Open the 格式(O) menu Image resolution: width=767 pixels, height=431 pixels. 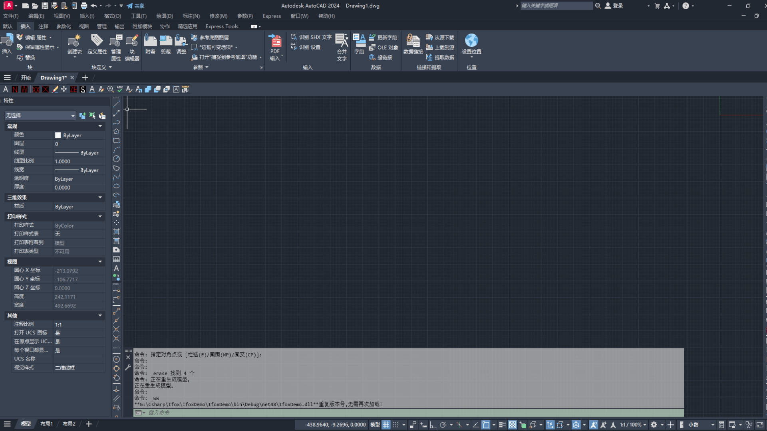112,16
